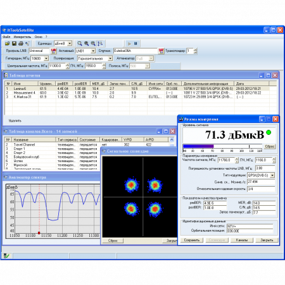Click the V-PID column header

tap(132, 139)
